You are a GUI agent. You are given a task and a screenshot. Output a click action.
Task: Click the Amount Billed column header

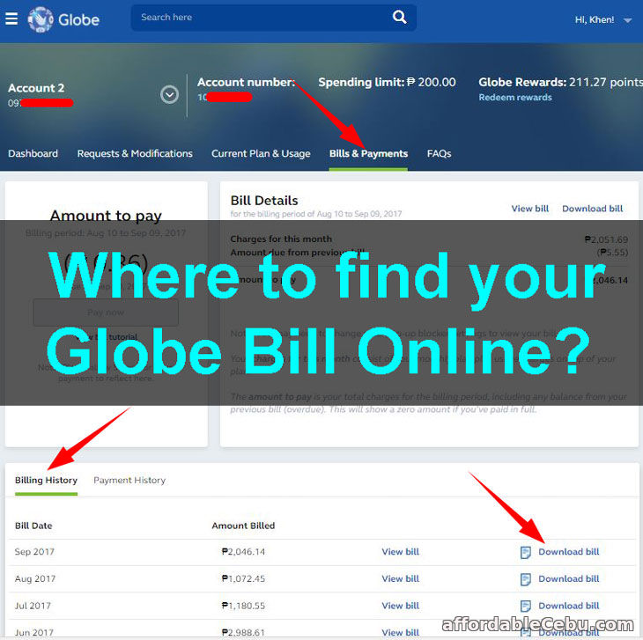(243, 526)
